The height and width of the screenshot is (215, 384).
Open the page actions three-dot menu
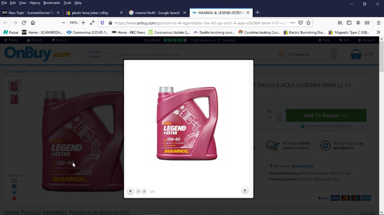coord(292,23)
